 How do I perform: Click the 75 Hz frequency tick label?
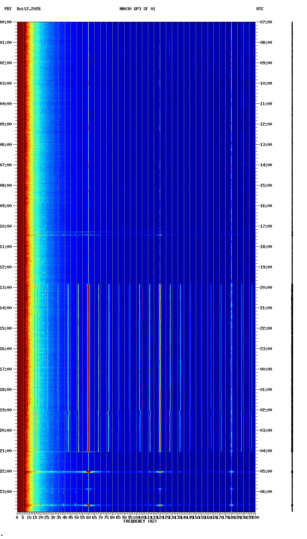[x=106, y=518]
